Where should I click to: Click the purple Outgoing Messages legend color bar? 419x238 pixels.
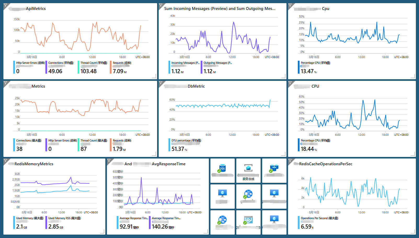click(x=202, y=67)
